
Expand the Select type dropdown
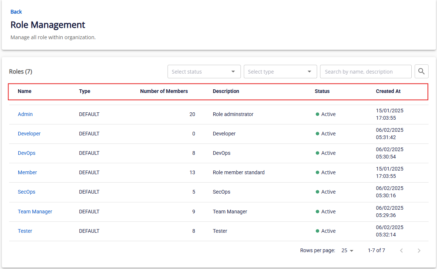pos(280,72)
